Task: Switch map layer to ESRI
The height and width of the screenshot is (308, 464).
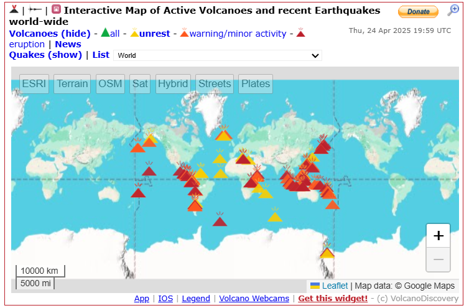Action: click(x=34, y=83)
